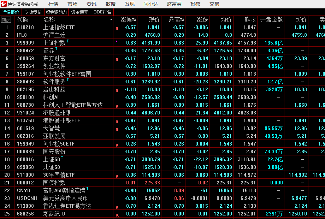Click the purple dot marker on 上证指数 row
This screenshot has height=219, width=325.
point(116,41)
